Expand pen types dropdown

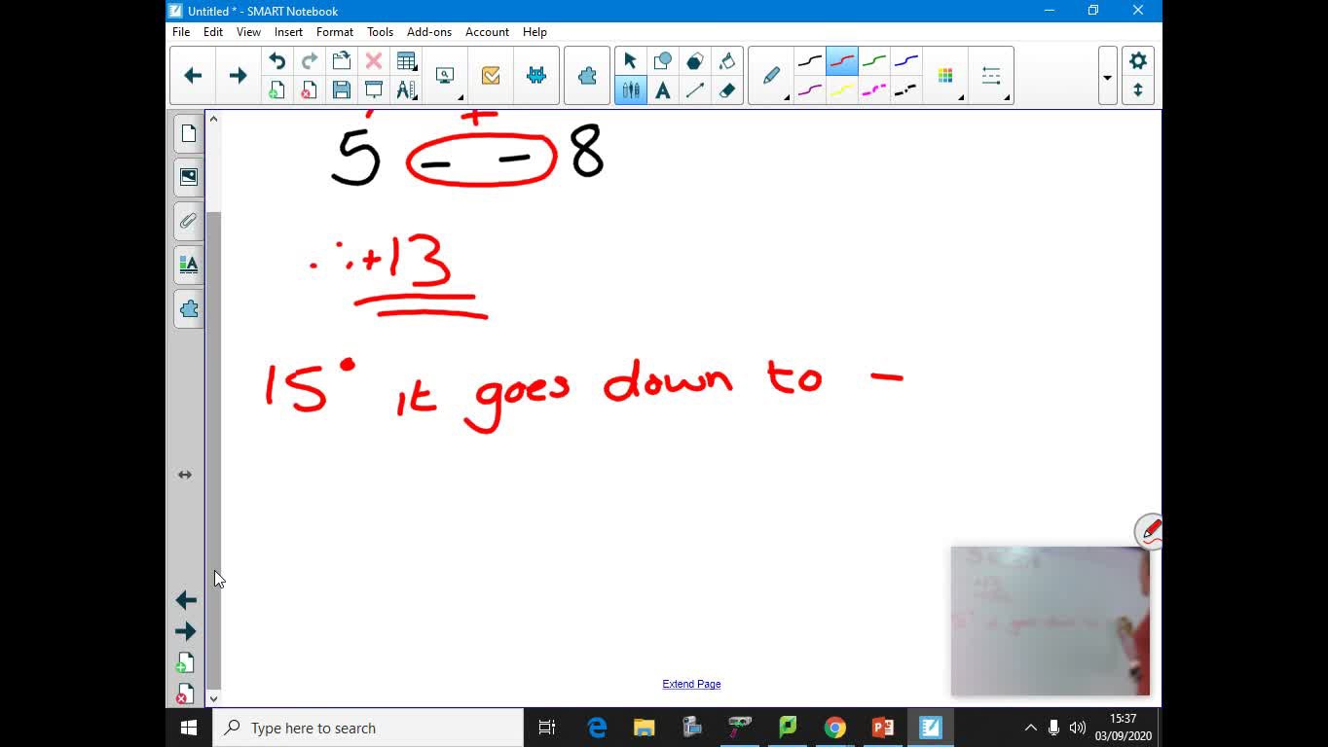(x=786, y=96)
